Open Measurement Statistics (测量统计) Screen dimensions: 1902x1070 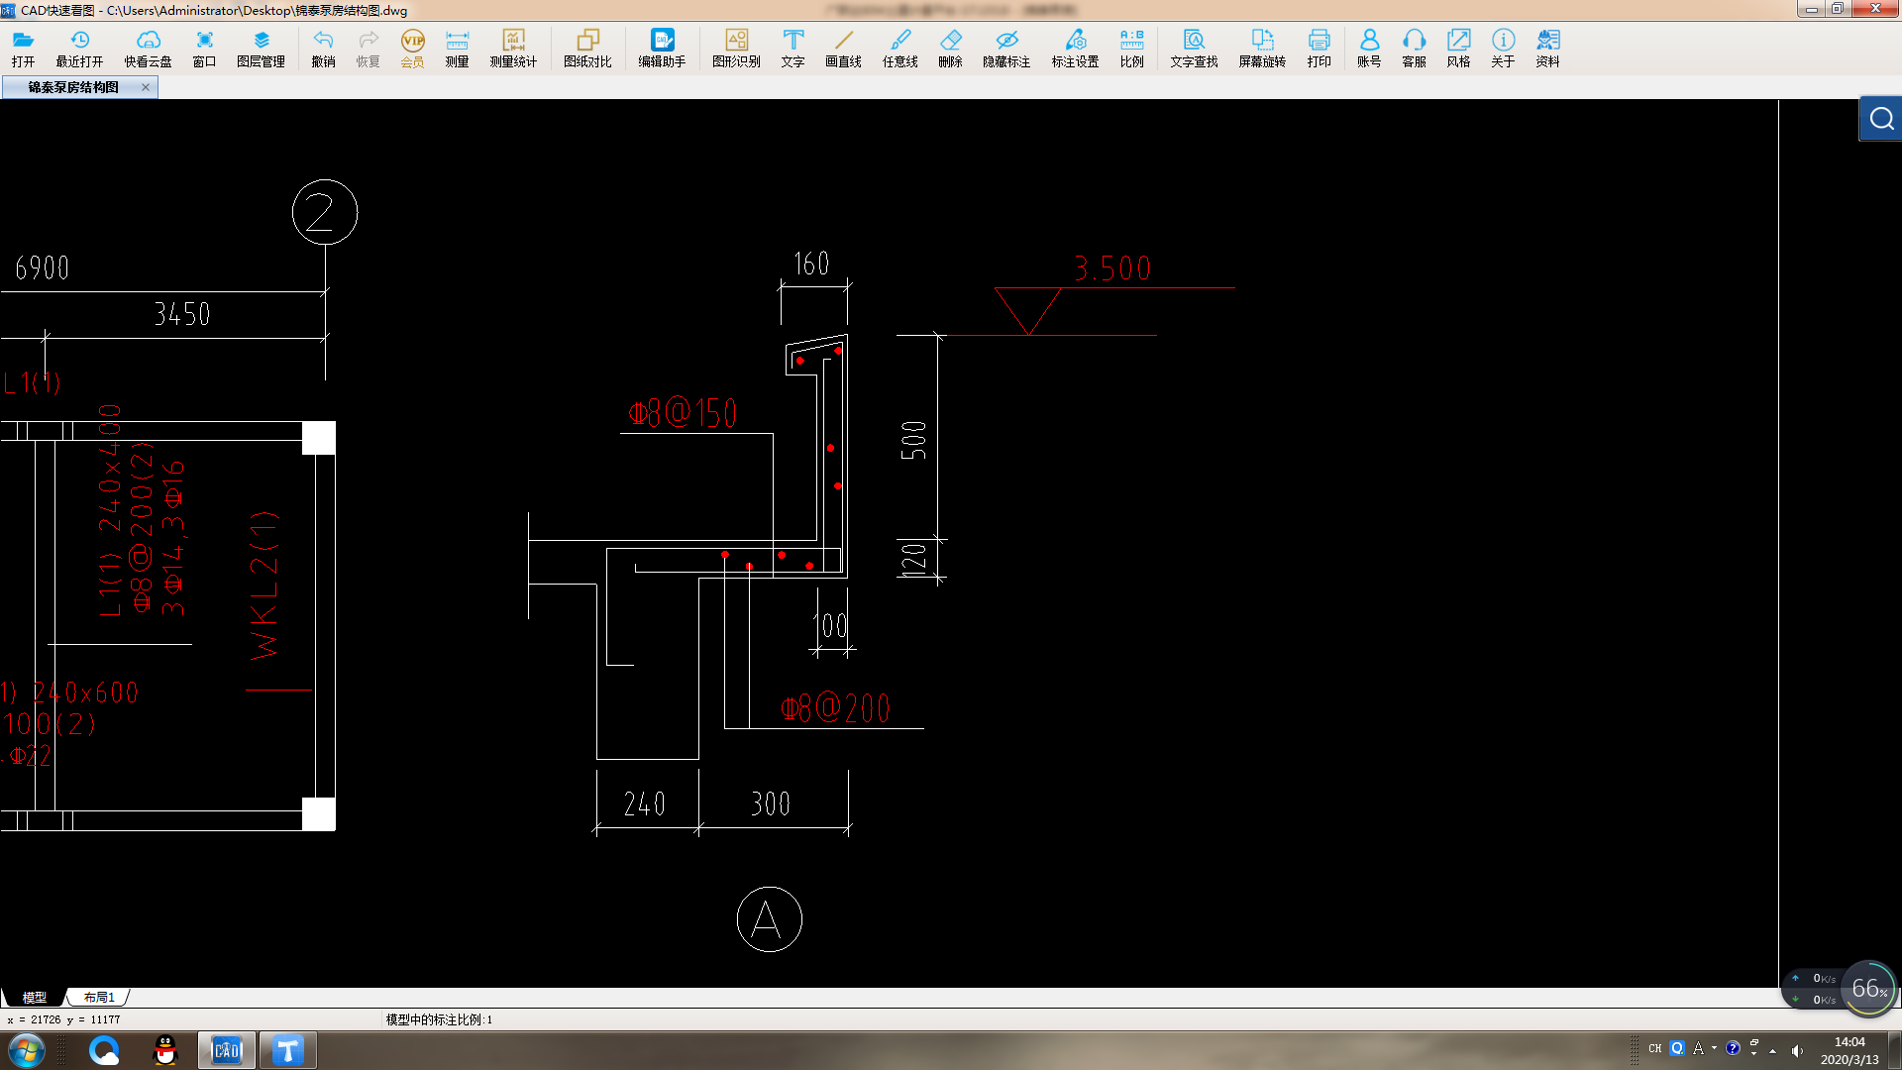(513, 48)
